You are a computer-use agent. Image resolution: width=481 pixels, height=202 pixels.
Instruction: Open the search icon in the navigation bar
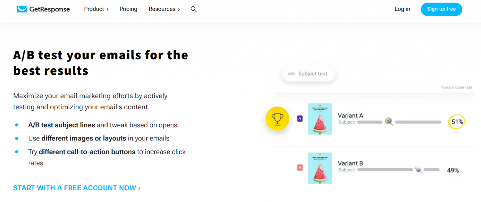click(194, 9)
